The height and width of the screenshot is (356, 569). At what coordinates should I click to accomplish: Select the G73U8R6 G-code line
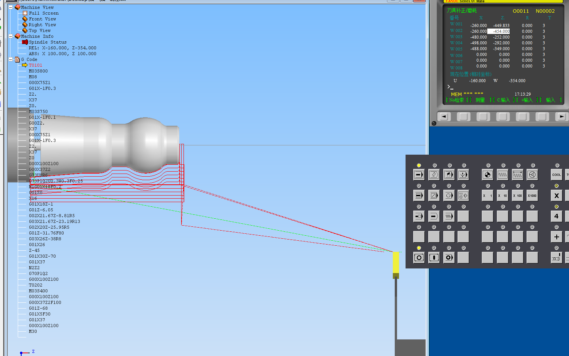38,175
